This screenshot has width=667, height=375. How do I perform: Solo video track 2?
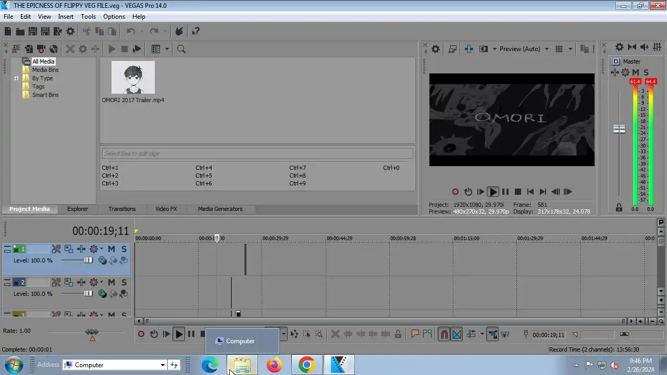pos(124,282)
